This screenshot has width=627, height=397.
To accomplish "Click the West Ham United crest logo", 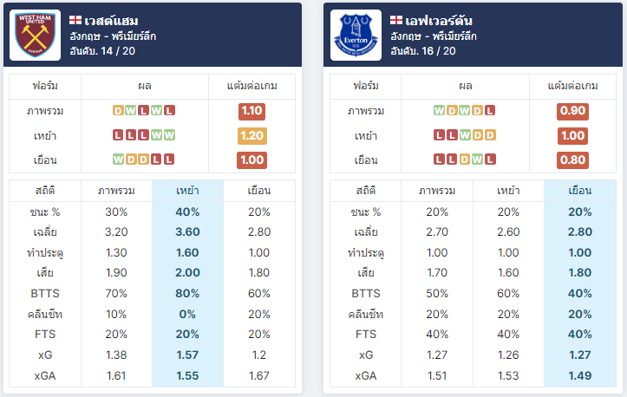I will click(36, 36).
